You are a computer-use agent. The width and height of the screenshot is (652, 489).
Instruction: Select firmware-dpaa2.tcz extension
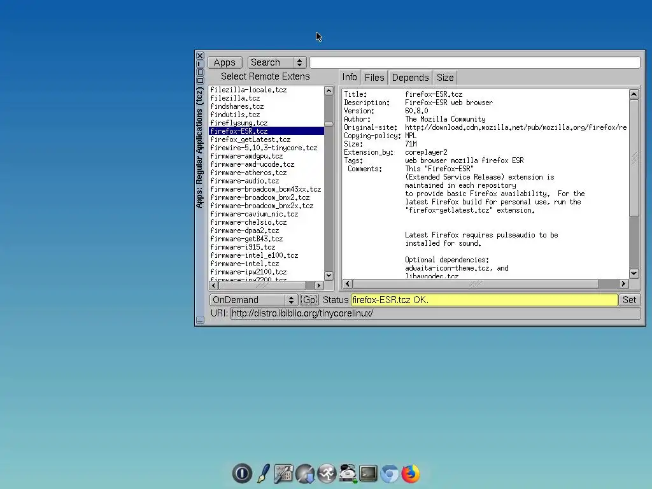coord(266,230)
